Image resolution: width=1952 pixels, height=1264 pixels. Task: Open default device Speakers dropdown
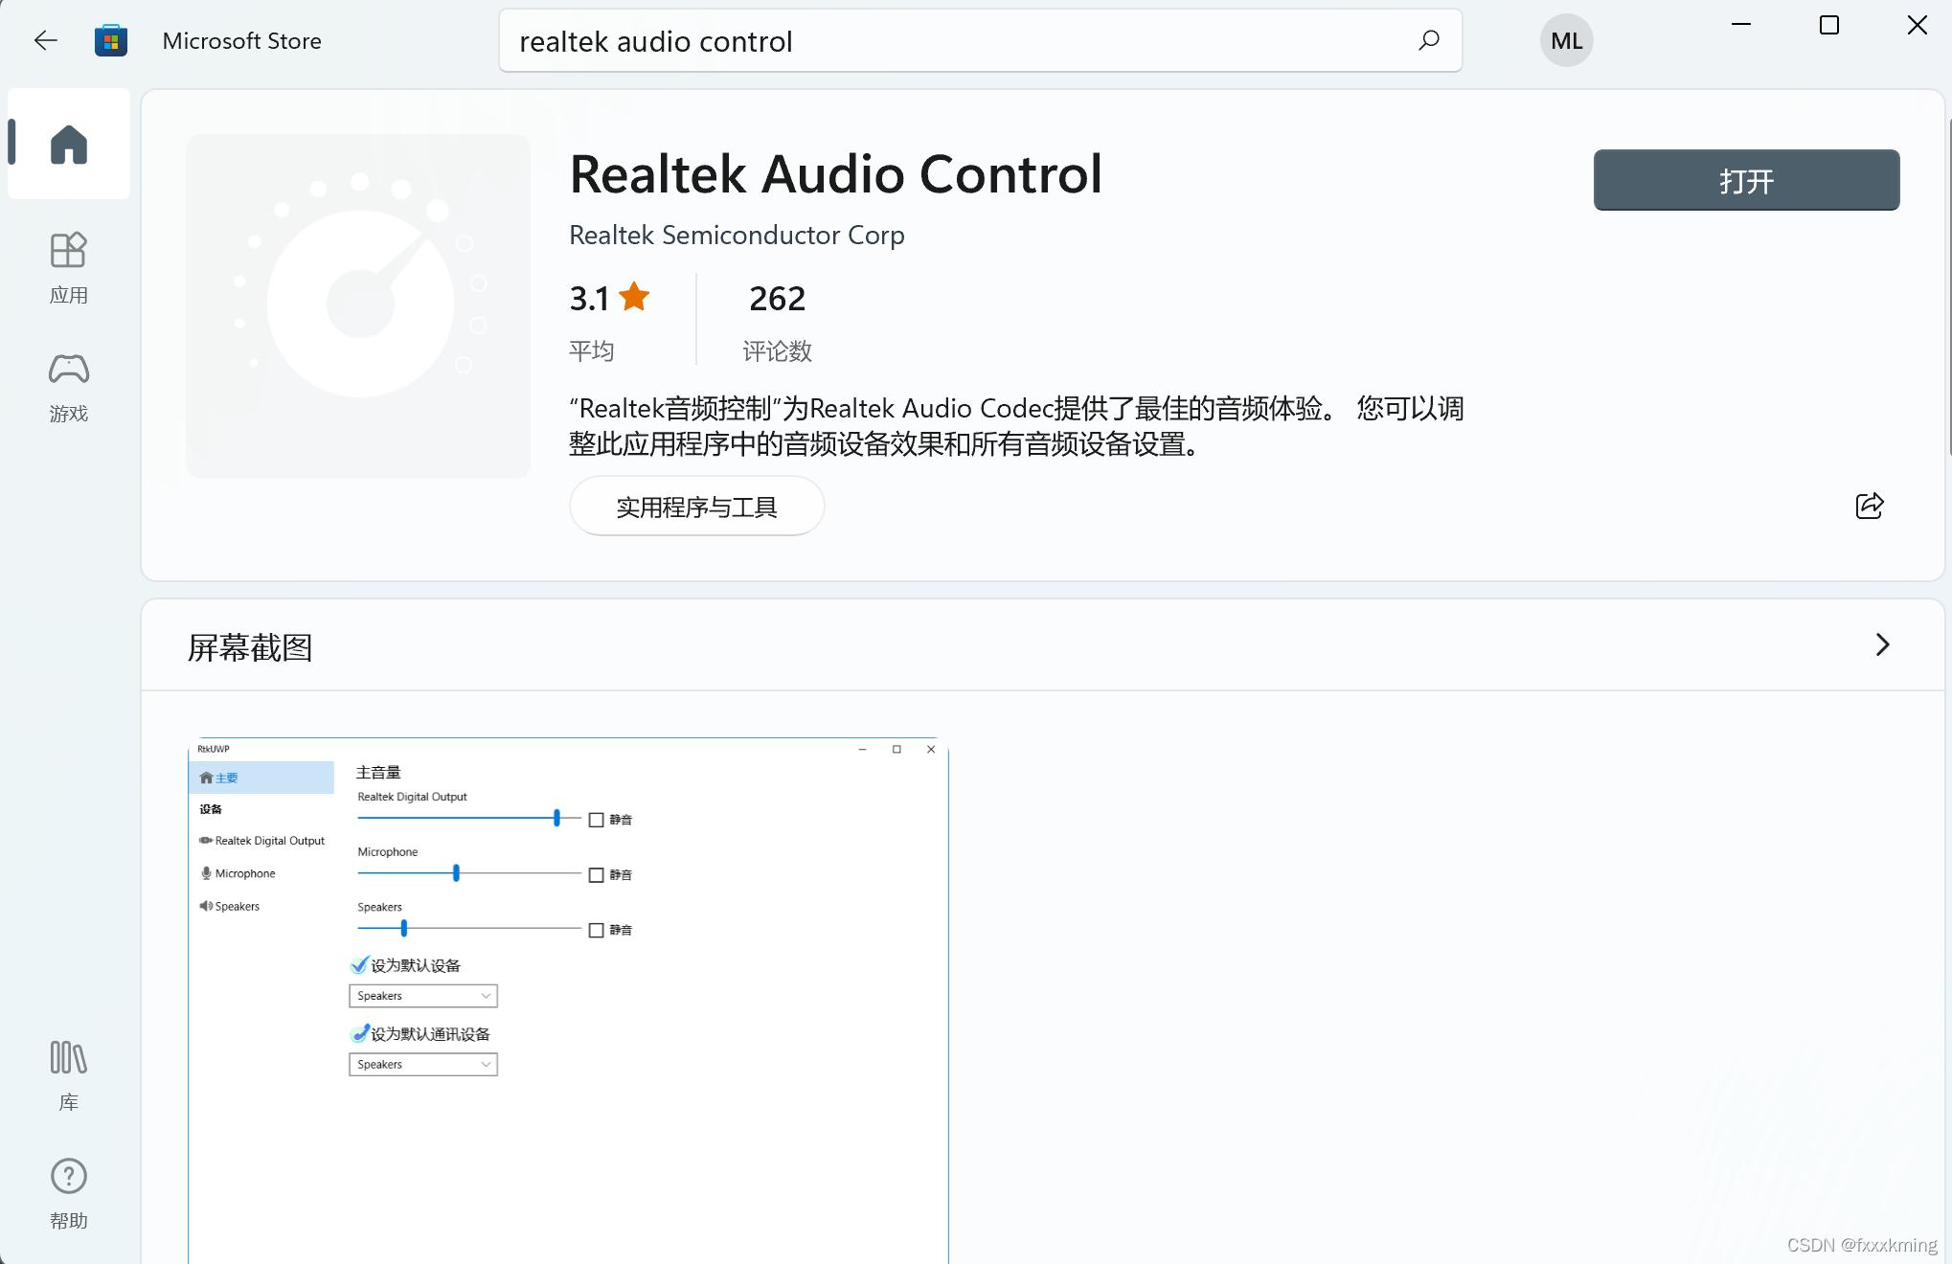click(x=422, y=996)
